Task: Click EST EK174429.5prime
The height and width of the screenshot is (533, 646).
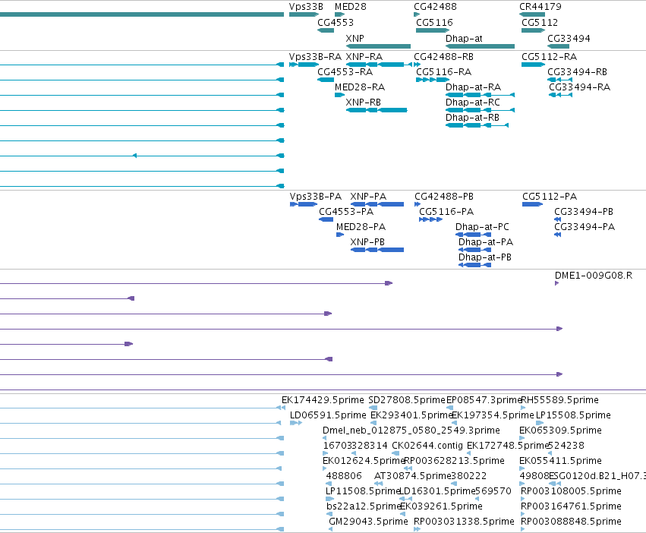Action: point(323,400)
